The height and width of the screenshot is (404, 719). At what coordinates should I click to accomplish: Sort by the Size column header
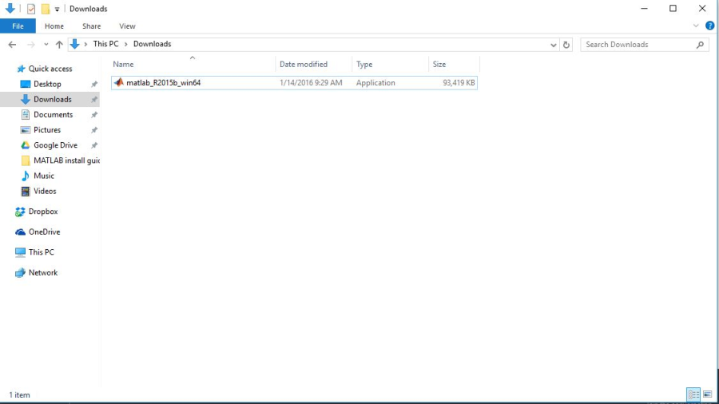tap(439, 65)
